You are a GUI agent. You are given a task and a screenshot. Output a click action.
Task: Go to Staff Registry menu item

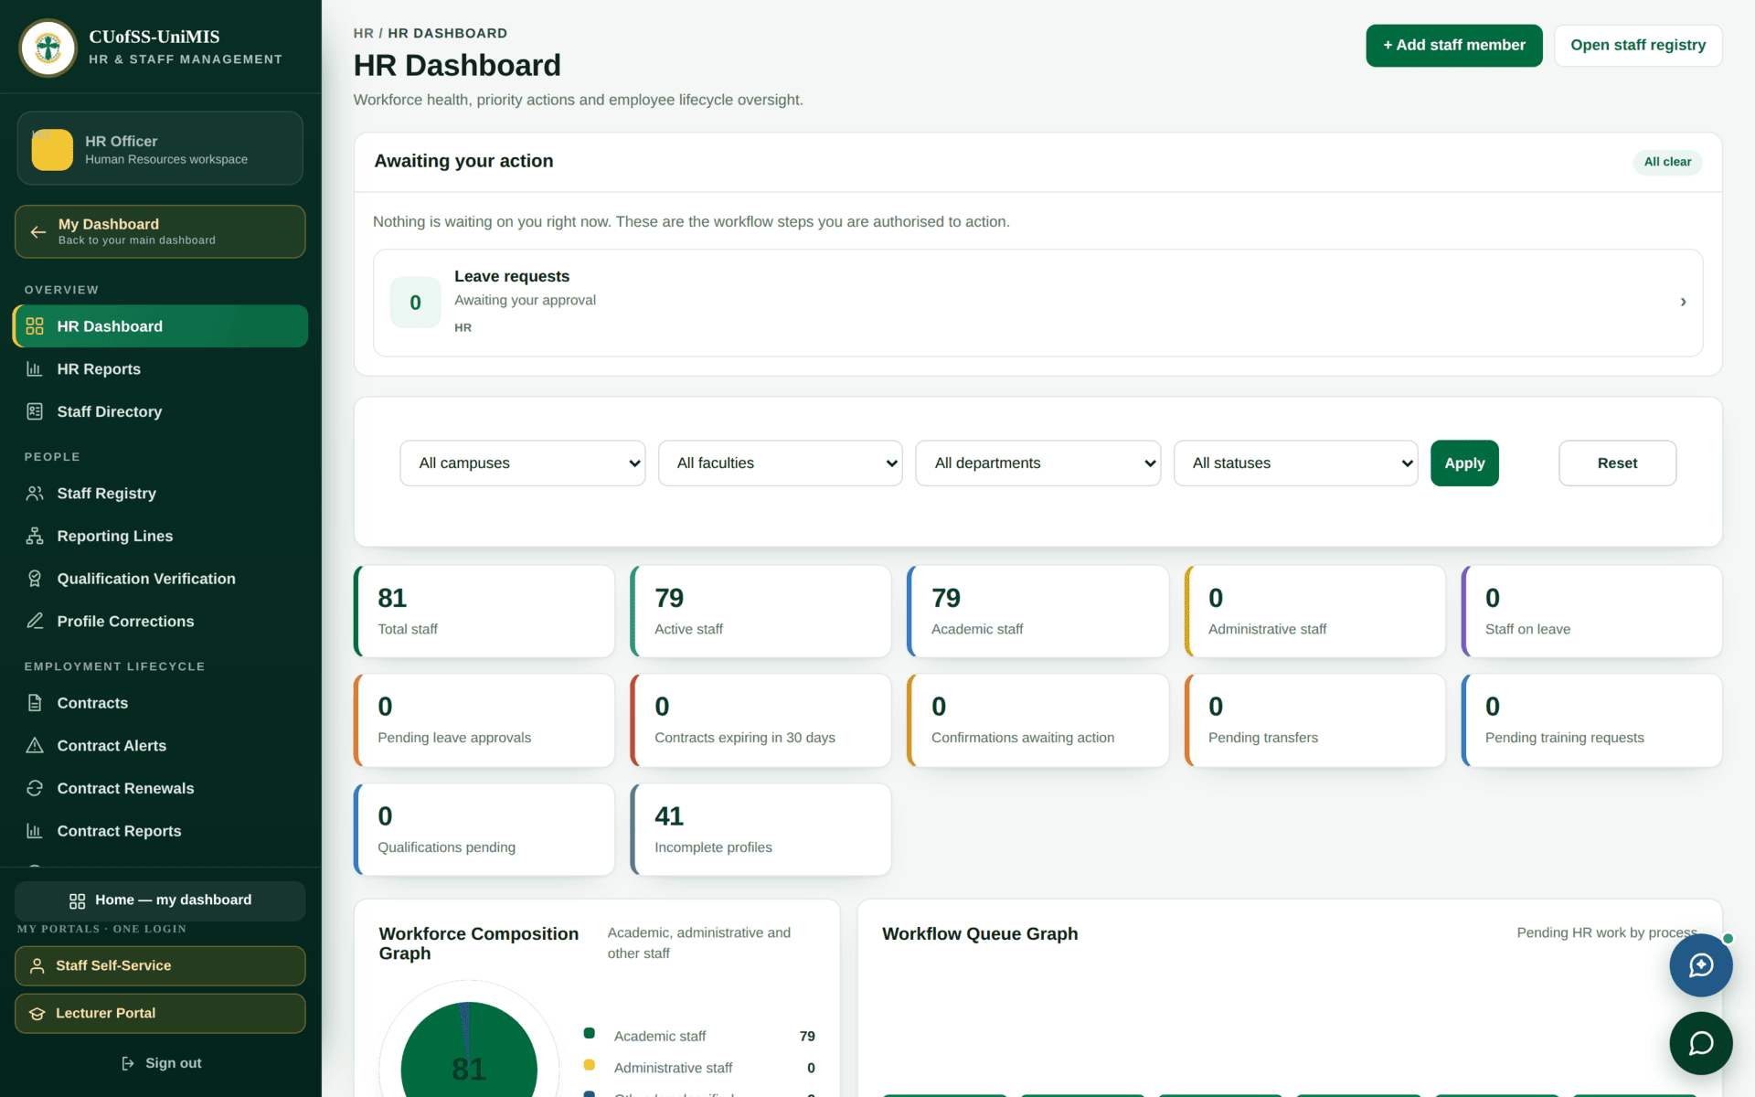tap(160, 494)
